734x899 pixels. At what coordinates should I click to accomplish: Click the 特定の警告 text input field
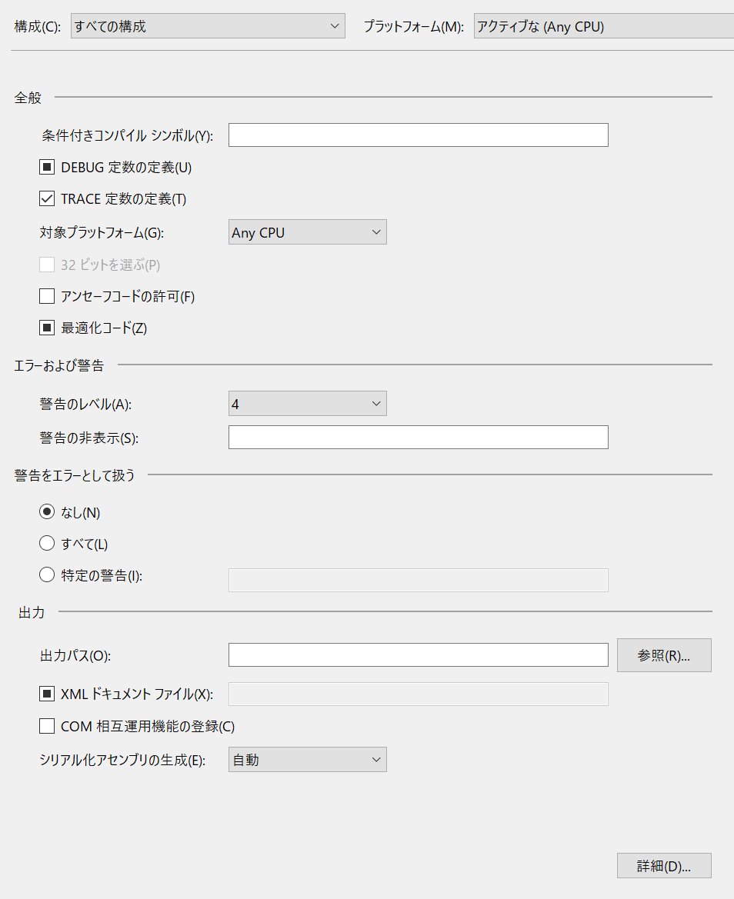coord(418,580)
